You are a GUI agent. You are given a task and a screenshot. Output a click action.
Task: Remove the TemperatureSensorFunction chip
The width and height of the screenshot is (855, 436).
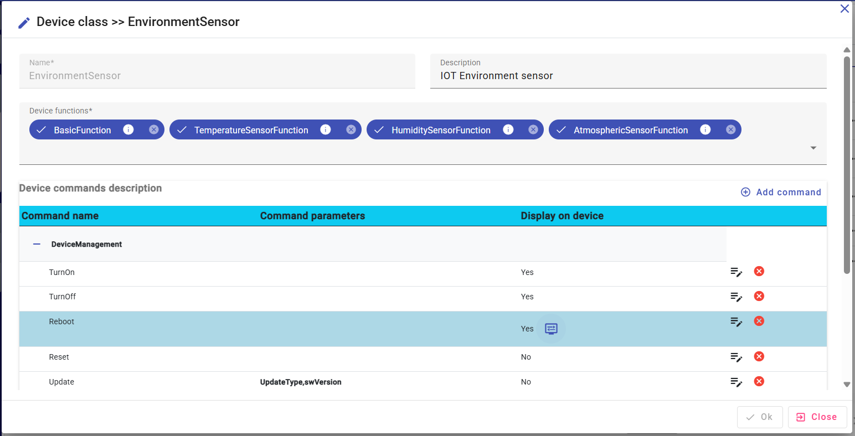pos(351,129)
